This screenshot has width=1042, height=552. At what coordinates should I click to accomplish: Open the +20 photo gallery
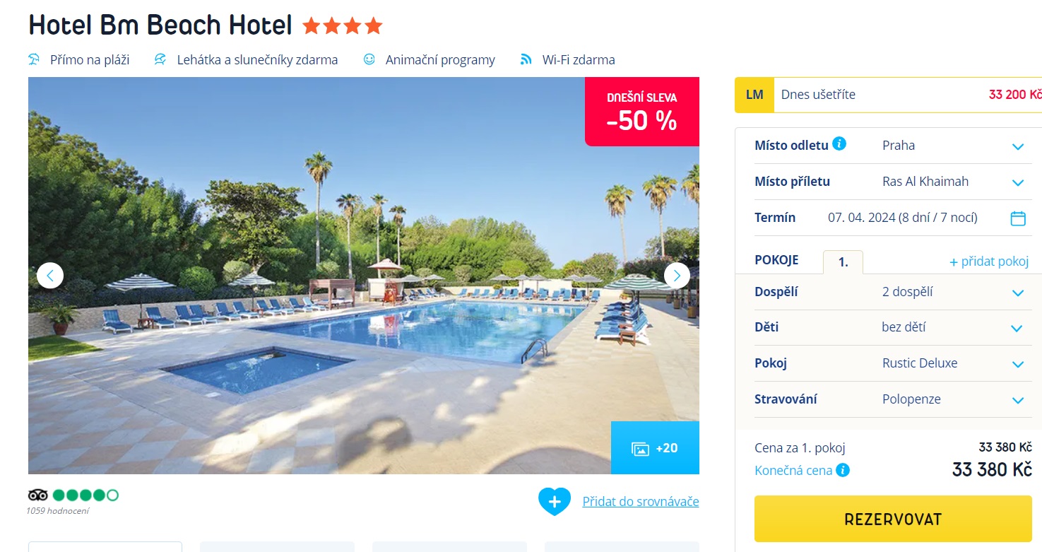click(655, 448)
